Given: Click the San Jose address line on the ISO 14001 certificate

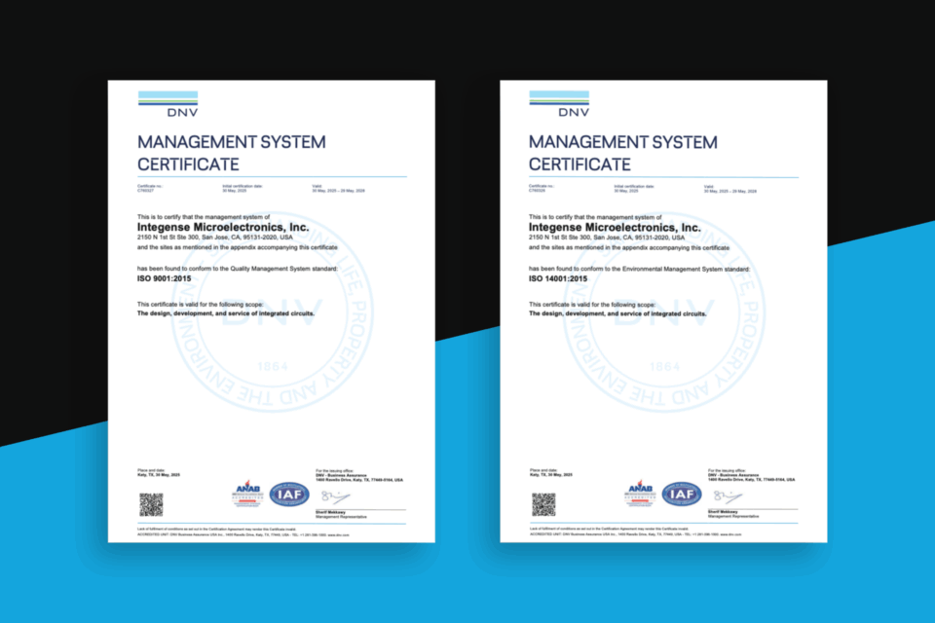Looking at the screenshot, I should (x=607, y=238).
